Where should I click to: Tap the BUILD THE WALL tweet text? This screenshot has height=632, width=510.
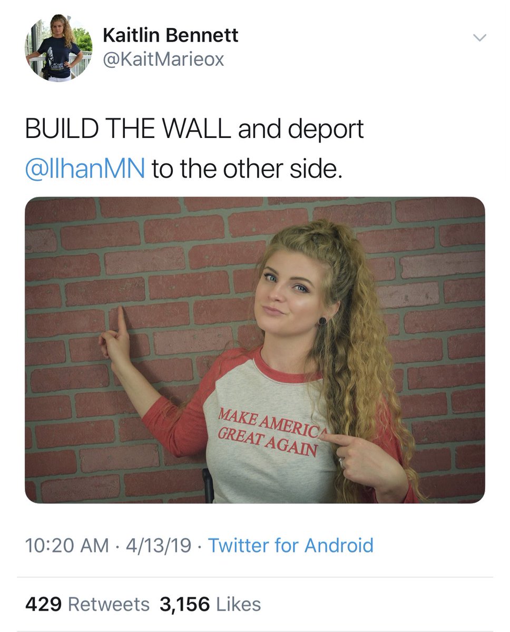129,129
